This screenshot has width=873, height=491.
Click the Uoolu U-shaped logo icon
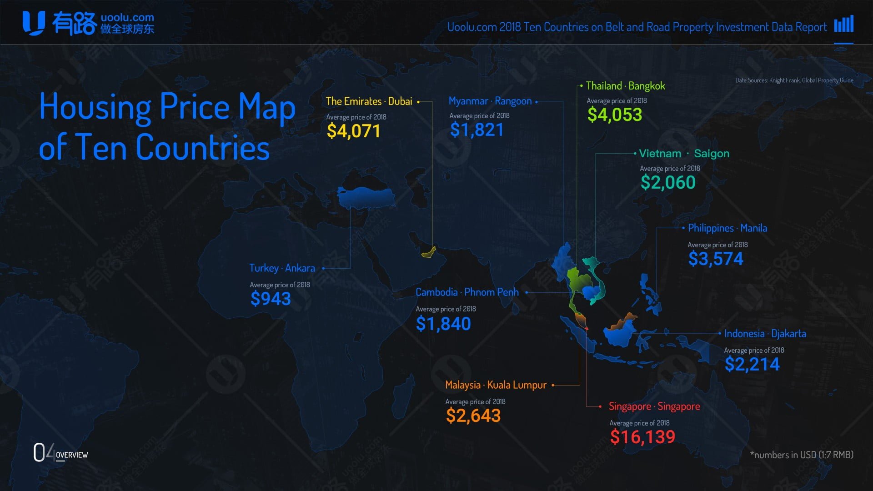[x=34, y=24]
